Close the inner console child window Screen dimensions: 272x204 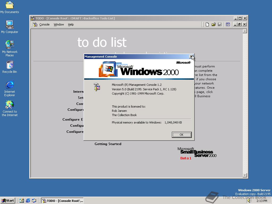(244, 24)
